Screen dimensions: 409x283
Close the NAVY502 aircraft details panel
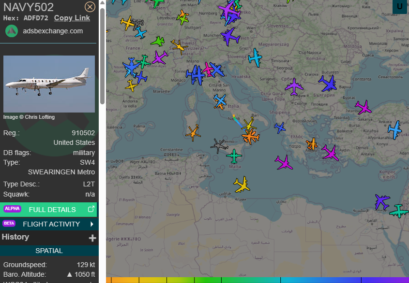90,7
